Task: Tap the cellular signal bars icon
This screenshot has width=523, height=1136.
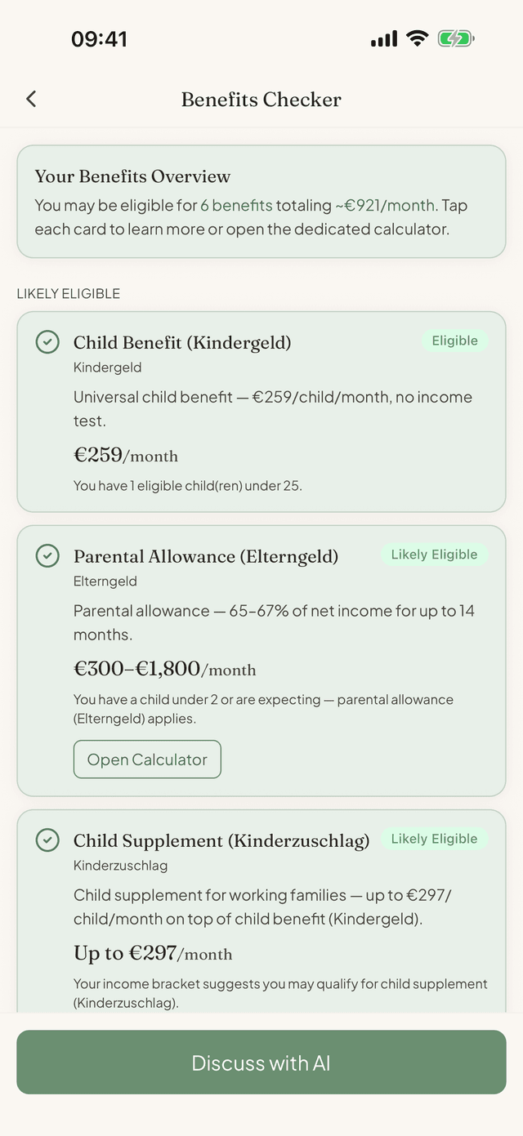Action: [384, 38]
